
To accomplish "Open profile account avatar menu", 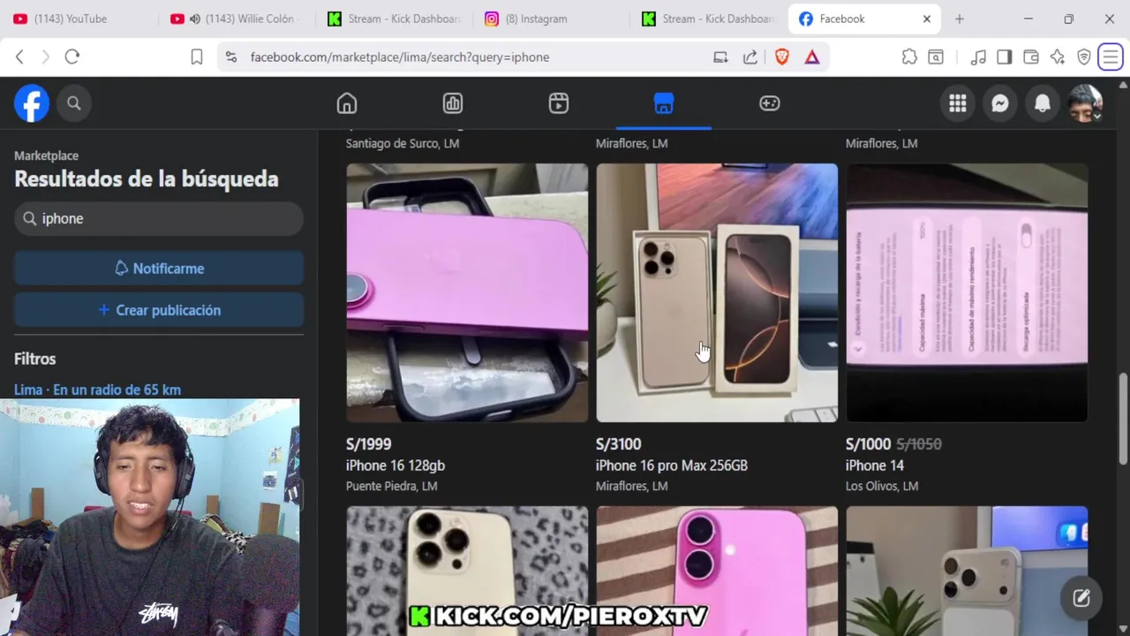I will tap(1085, 103).
